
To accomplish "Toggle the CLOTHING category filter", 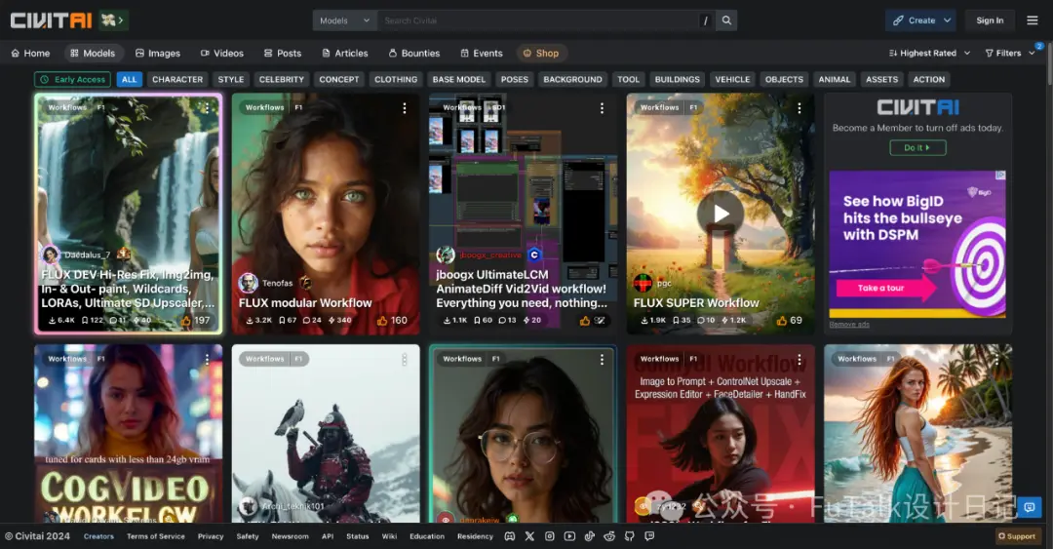I will tap(396, 79).
